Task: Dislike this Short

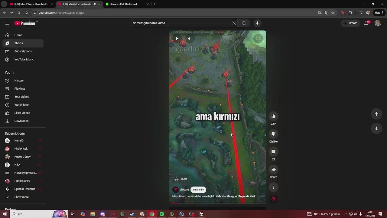Action: click(x=274, y=134)
